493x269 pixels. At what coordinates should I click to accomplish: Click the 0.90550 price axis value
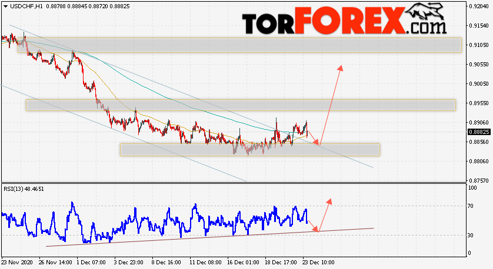(479, 65)
